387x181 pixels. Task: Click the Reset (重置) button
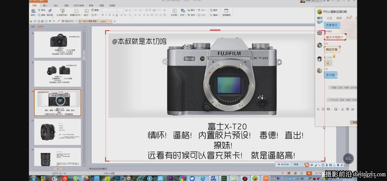(95, 10)
